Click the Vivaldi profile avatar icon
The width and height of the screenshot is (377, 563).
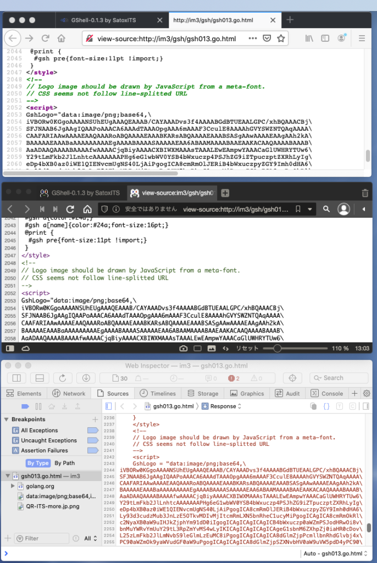click(344, 209)
